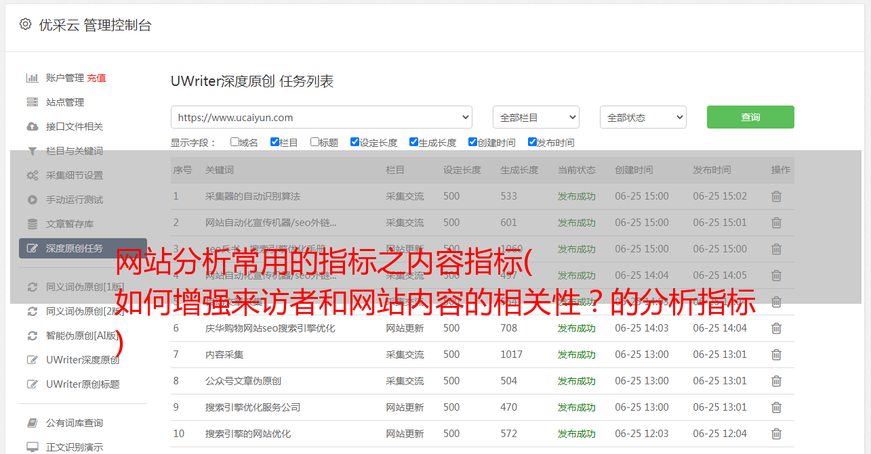The width and height of the screenshot is (871, 454).
Task: Delete task 6 庆华购物网站seo搜索引擎优化
Action: (777, 328)
